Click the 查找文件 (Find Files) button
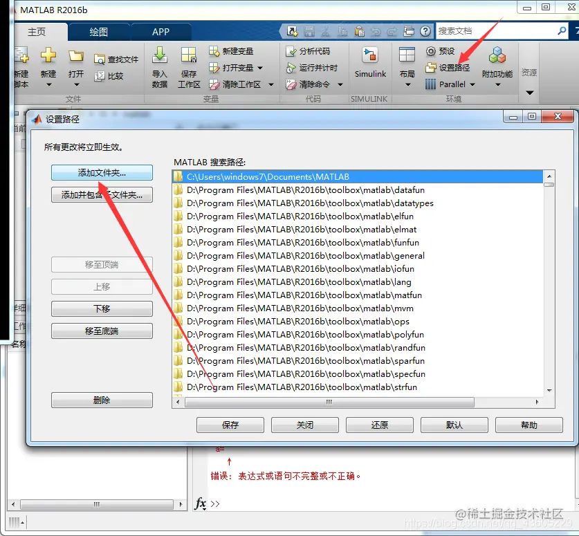The image size is (579, 536). 116,59
